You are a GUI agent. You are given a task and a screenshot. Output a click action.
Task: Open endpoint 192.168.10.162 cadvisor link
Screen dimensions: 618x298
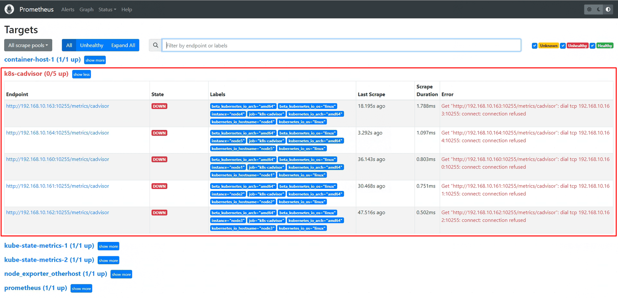58,213
